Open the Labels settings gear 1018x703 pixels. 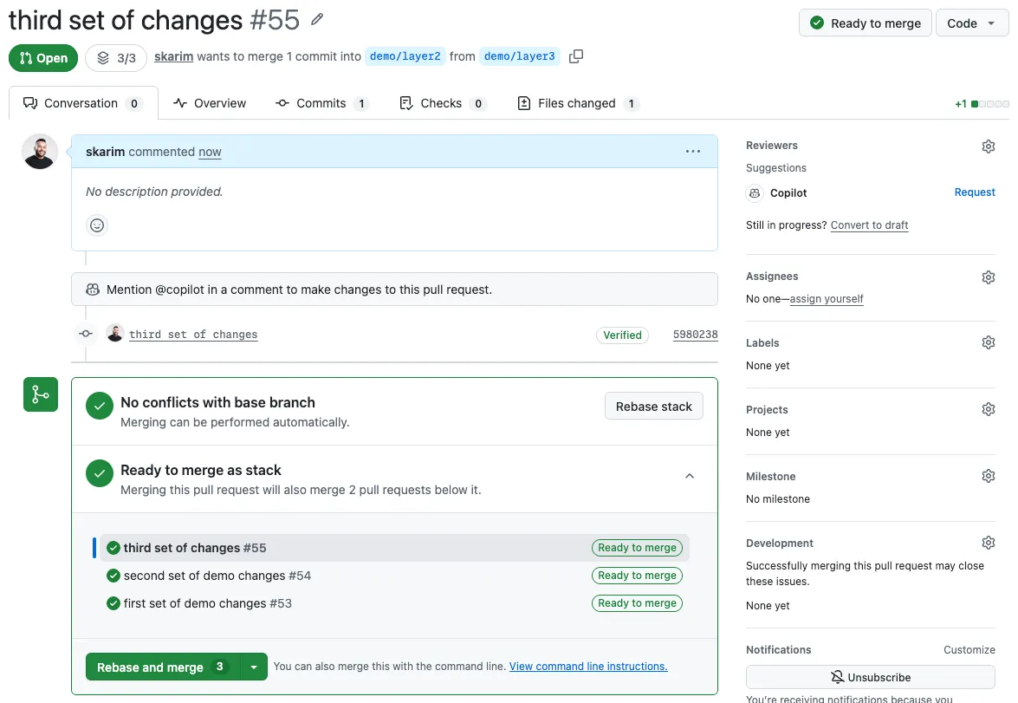pyautogui.click(x=988, y=342)
